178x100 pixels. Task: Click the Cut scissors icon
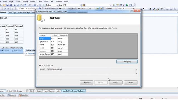(15, 5)
